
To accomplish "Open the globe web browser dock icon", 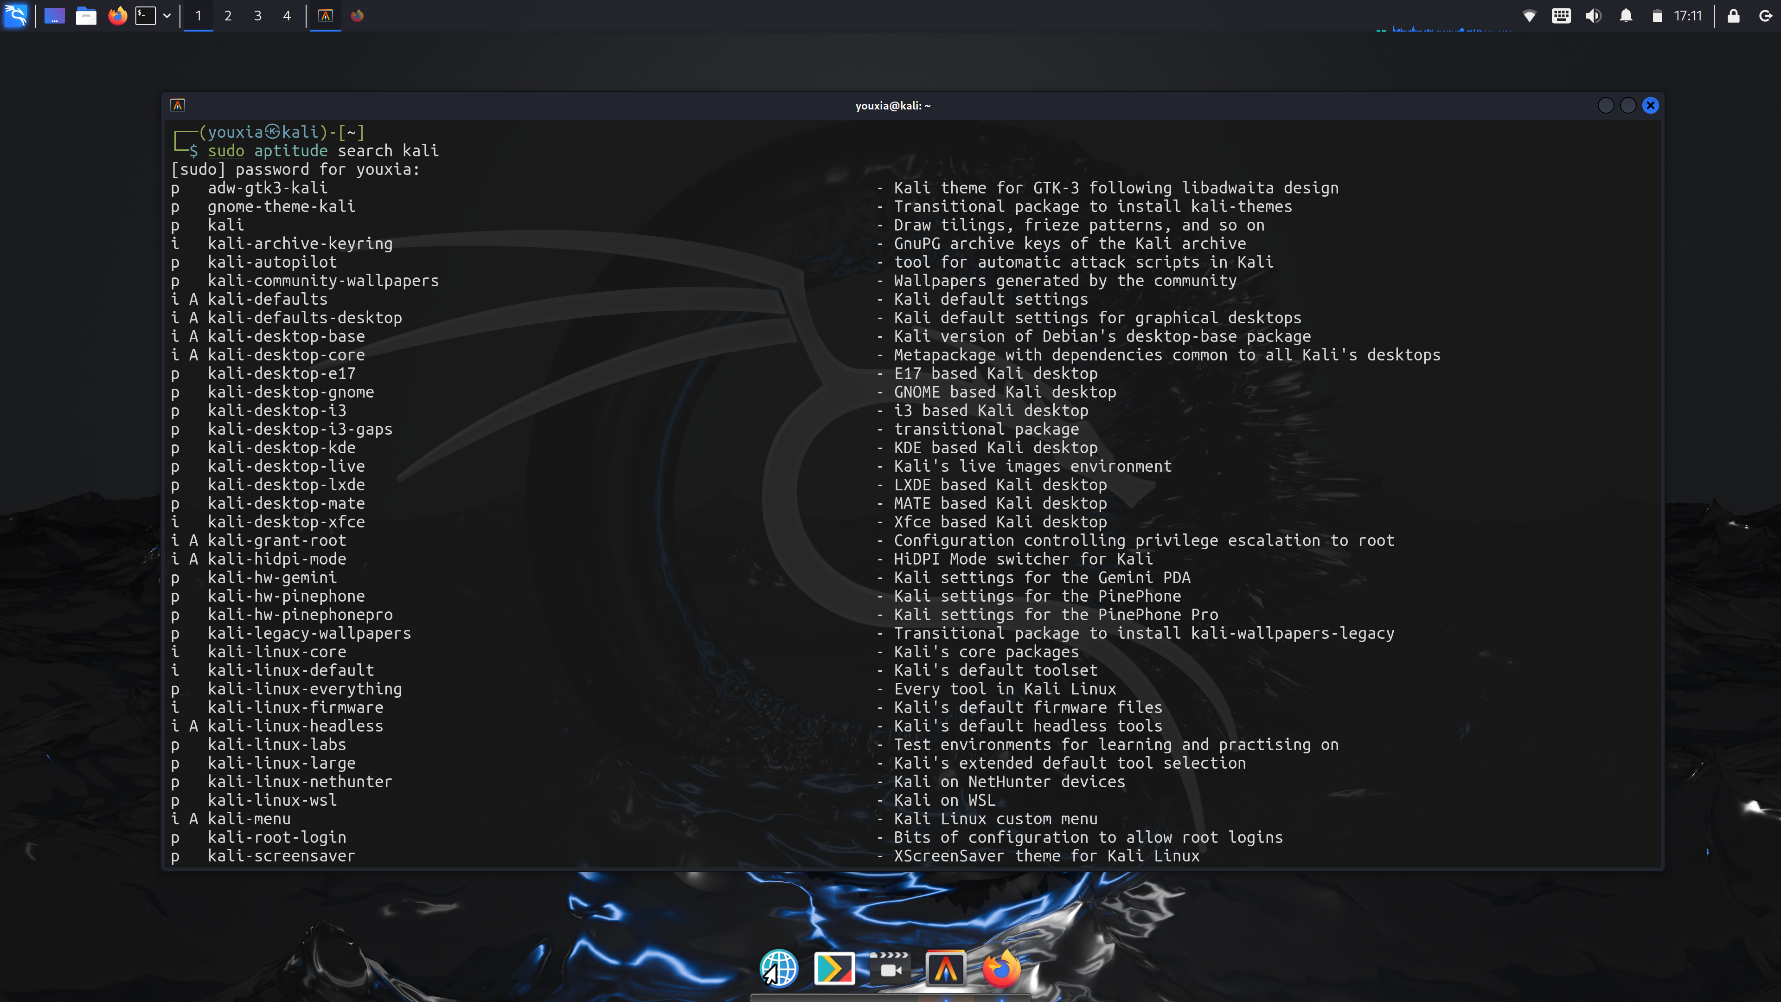I will 779,968.
